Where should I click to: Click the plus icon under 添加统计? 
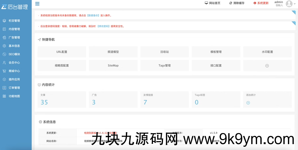pyautogui.click(x=248, y=103)
